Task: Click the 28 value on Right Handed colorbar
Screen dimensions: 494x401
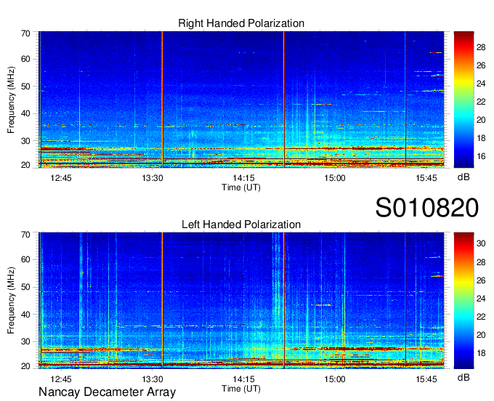Action: 481,47
